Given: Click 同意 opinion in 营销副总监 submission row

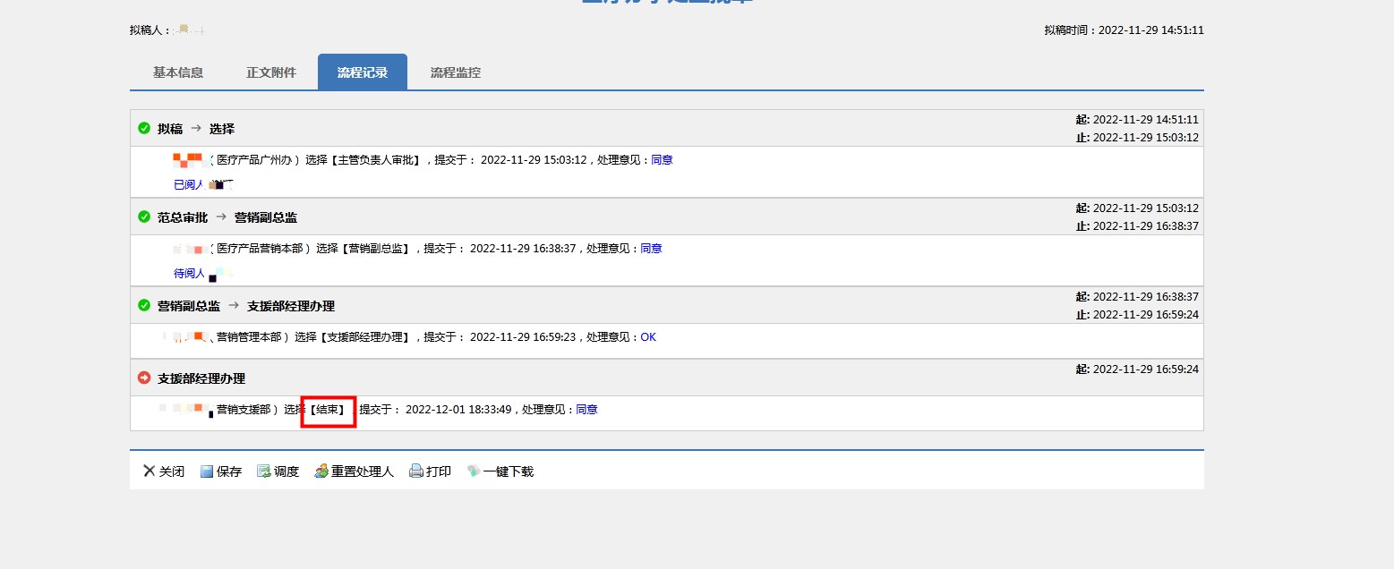Looking at the screenshot, I should (x=651, y=249).
